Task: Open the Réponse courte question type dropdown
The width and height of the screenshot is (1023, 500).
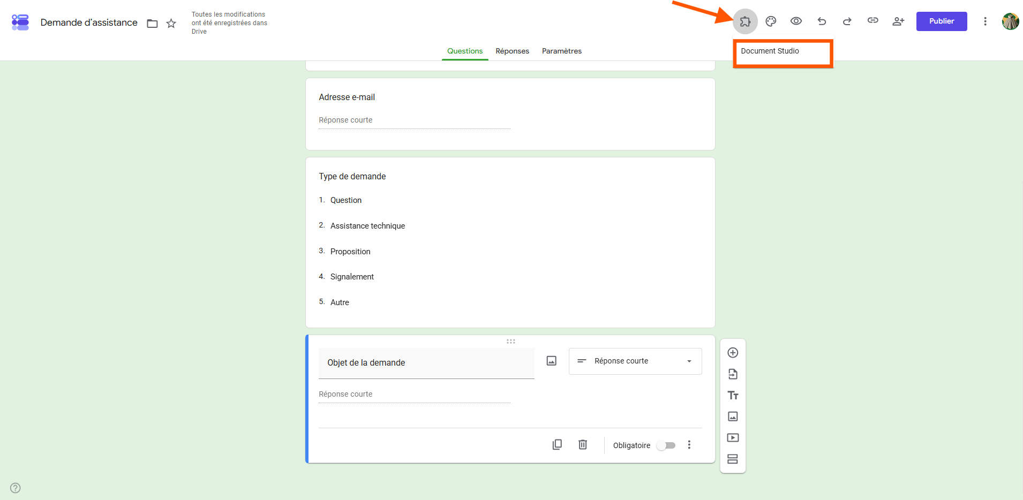Action: coord(635,361)
